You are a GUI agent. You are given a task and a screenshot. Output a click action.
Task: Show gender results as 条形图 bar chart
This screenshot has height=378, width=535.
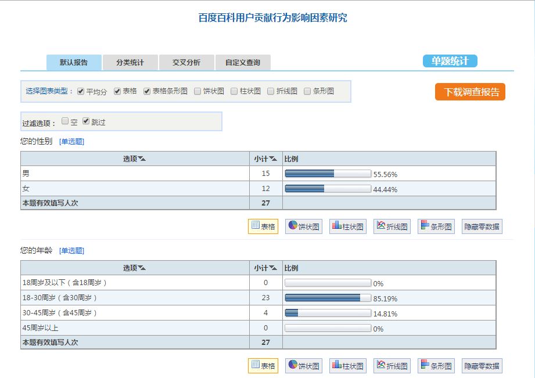pos(436,226)
